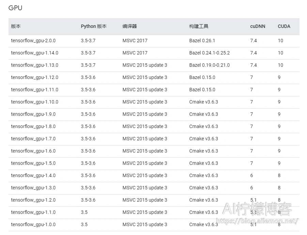Viewport: 307px width, 235px height.
Task: Click CUDA 10 in the 1.14.0 row
Action: (280, 53)
